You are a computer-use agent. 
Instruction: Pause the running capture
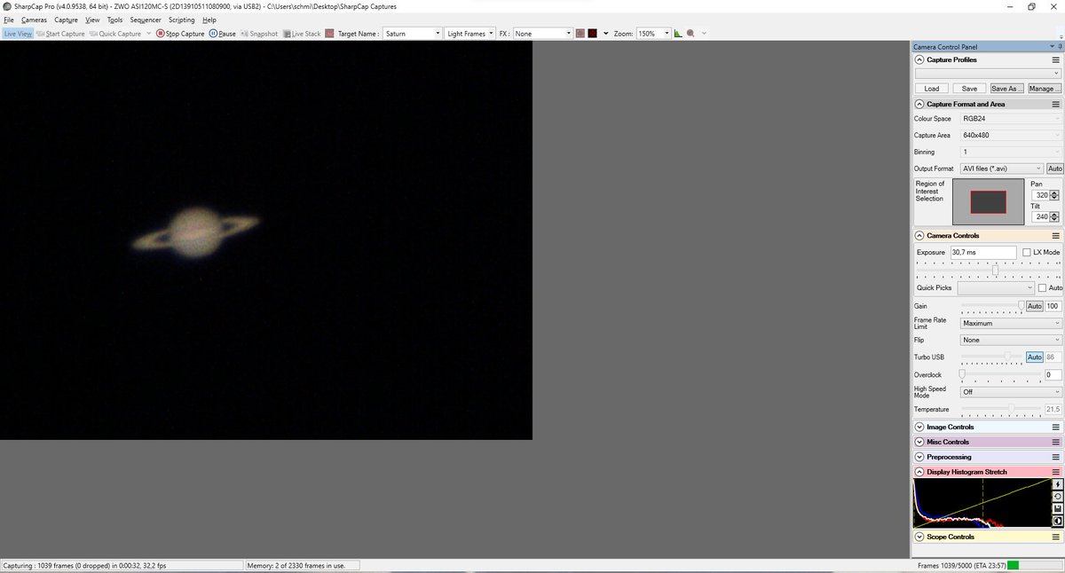[x=222, y=34]
